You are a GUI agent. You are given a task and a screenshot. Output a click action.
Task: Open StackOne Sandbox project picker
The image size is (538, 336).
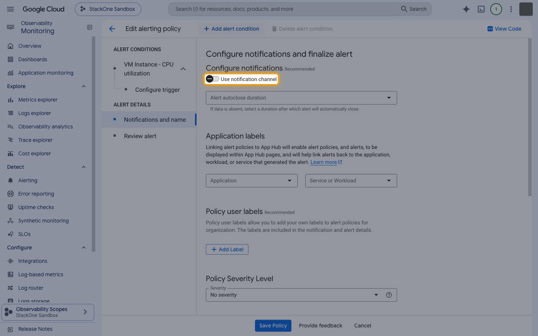pyautogui.click(x=108, y=9)
